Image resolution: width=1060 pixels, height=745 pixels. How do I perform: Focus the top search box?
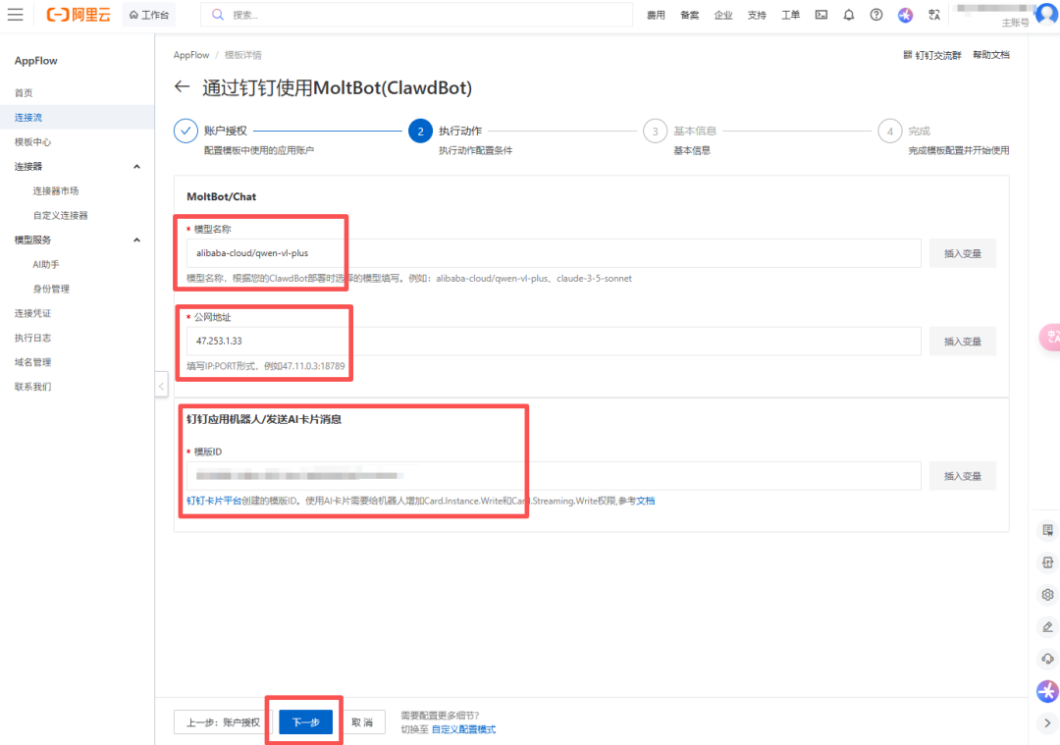click(x=416, y=14)
